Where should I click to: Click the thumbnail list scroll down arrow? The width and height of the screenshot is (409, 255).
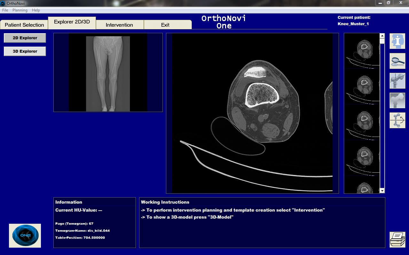382,191
